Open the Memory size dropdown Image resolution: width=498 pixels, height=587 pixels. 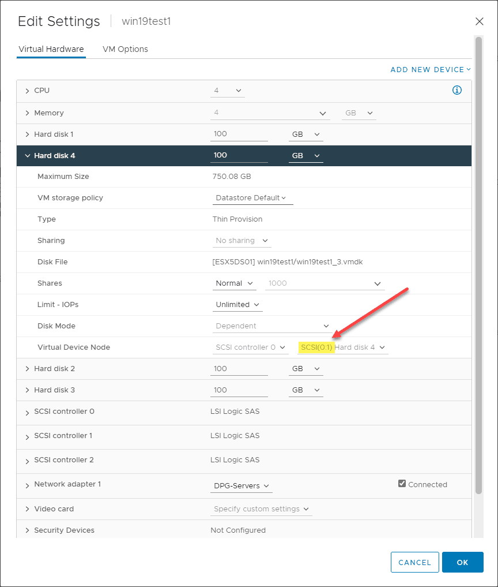(270, 113)
